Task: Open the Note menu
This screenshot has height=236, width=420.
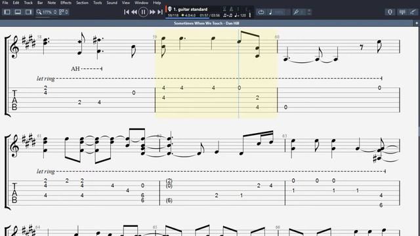Action: click(x=52, y=3)
